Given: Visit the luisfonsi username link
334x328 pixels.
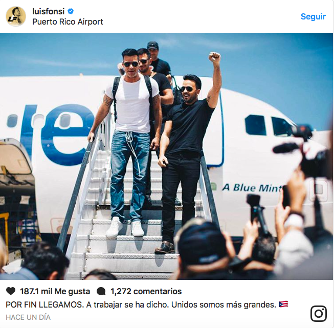Looking at the screenshot, I should tap(49, 11).
